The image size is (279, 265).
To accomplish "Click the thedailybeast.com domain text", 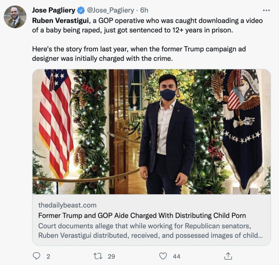I will [67, 205].
